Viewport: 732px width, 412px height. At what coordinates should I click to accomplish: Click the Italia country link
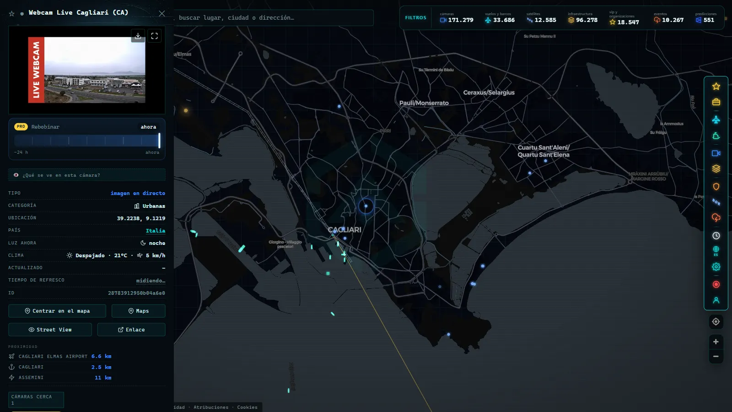tap(156, 231)
